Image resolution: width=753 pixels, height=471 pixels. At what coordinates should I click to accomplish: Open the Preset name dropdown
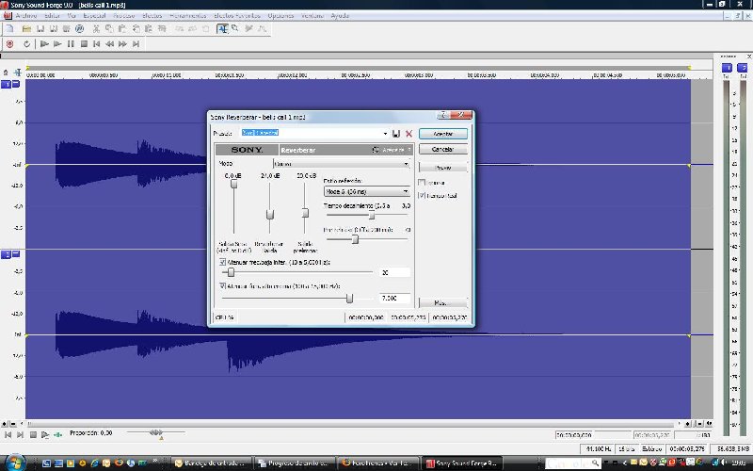[385, 134]
